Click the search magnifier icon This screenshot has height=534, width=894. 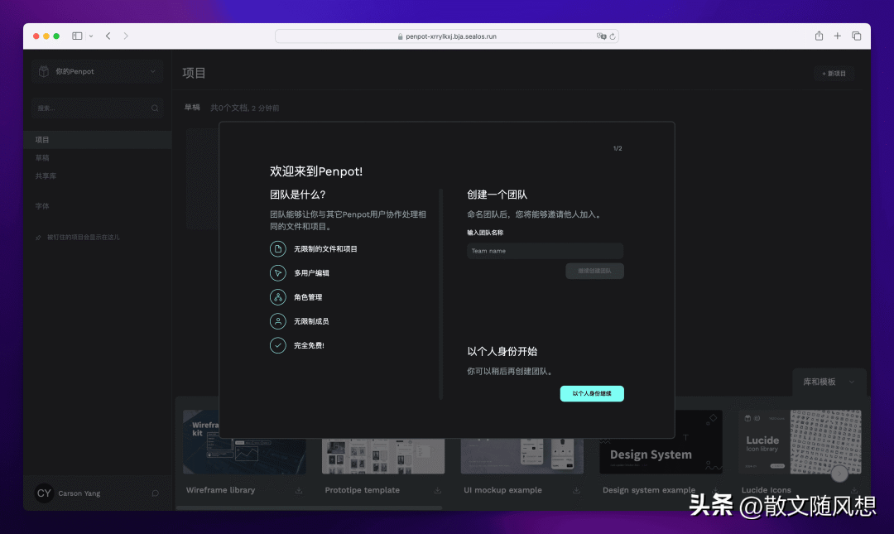(155, 108)
